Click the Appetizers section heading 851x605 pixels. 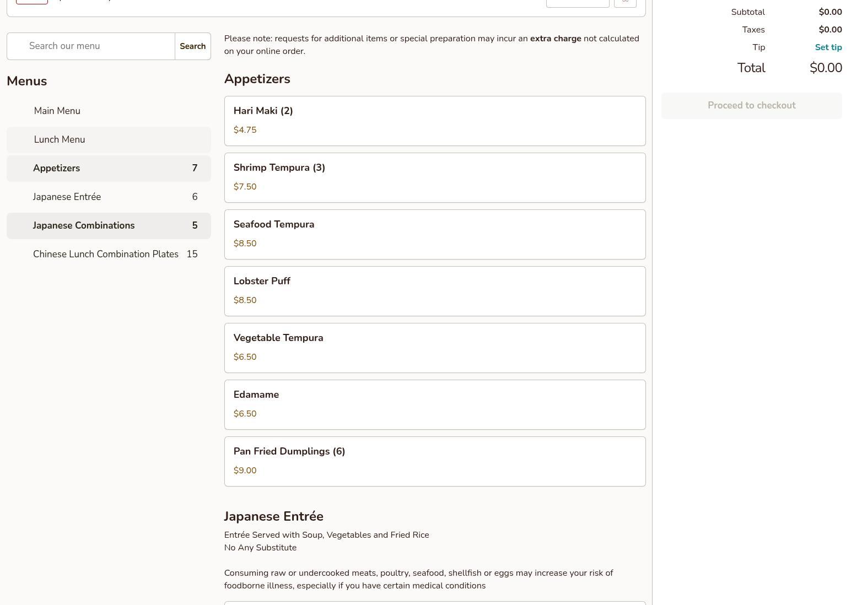[257, 79]
